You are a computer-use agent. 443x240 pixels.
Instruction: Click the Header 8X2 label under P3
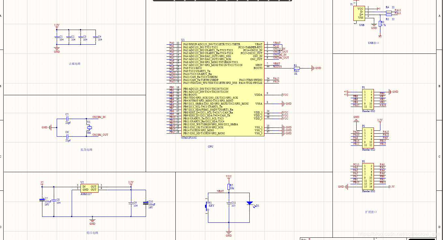coord(368,191)
